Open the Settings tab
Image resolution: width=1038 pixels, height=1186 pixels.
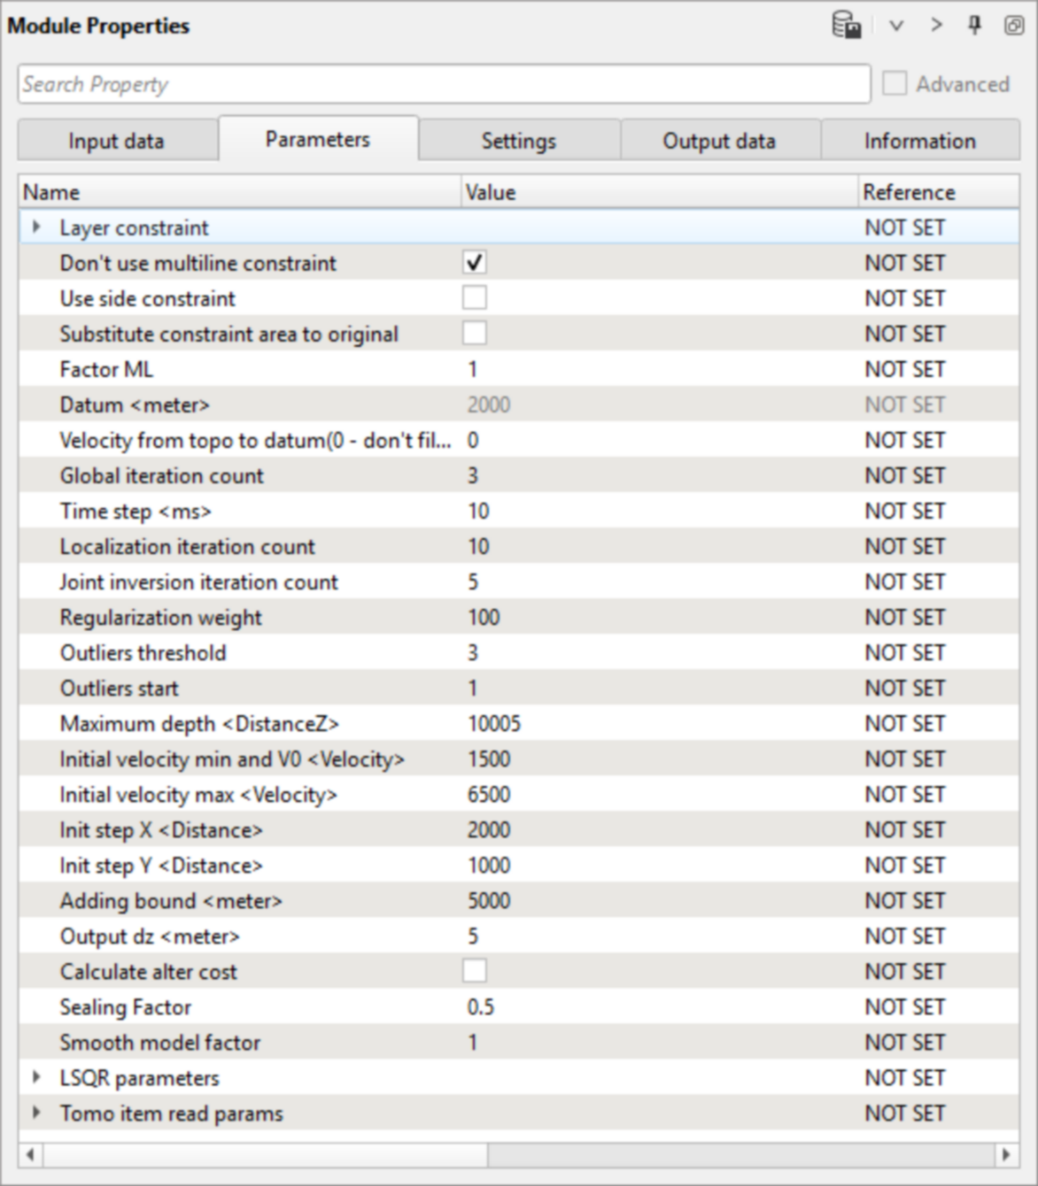518,141
